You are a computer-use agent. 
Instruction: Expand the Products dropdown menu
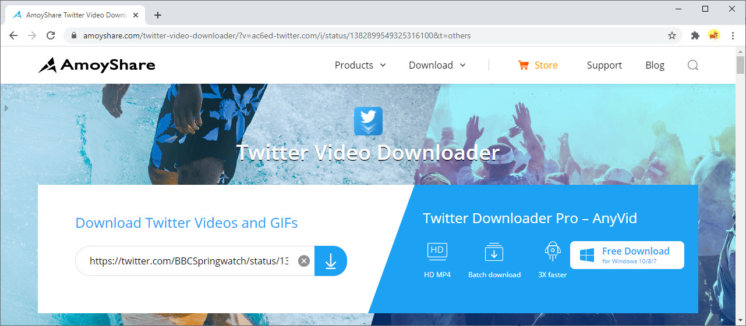click(x=360, y=65)
